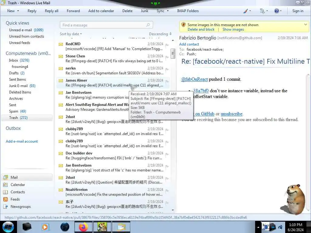Open the Newsgroups icon
311x233 pixels.
coord(5,207)
